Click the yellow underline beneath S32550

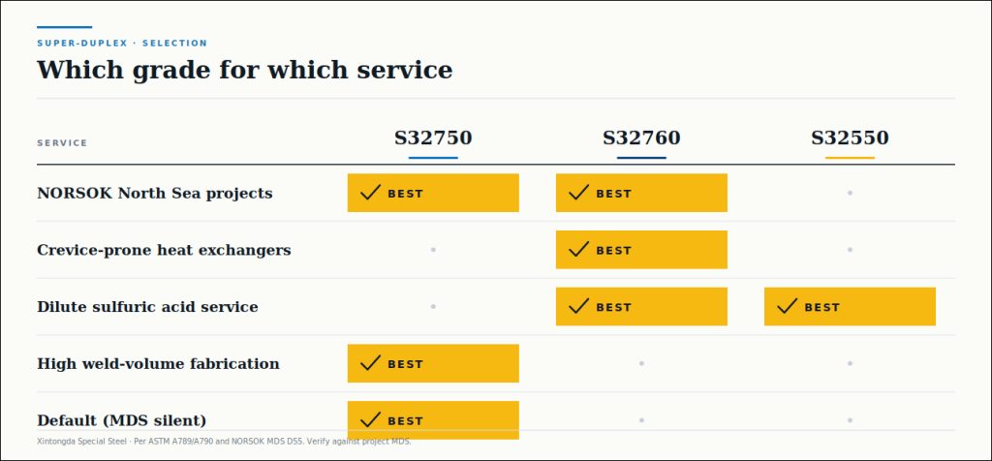(x=850, y=158)
